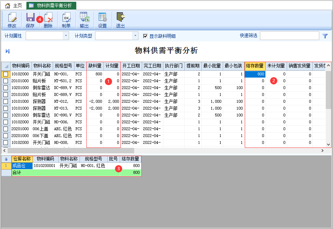The height and width of the screenshot is (229, 333).
Task: Check the row checkbox for 贴片板 HT-501
Action: pos(6,81)
